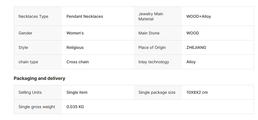The height and width of the screenshot is (120, 258).
Task: Select the WOOD main stone value
Action: tap(193, 33)
